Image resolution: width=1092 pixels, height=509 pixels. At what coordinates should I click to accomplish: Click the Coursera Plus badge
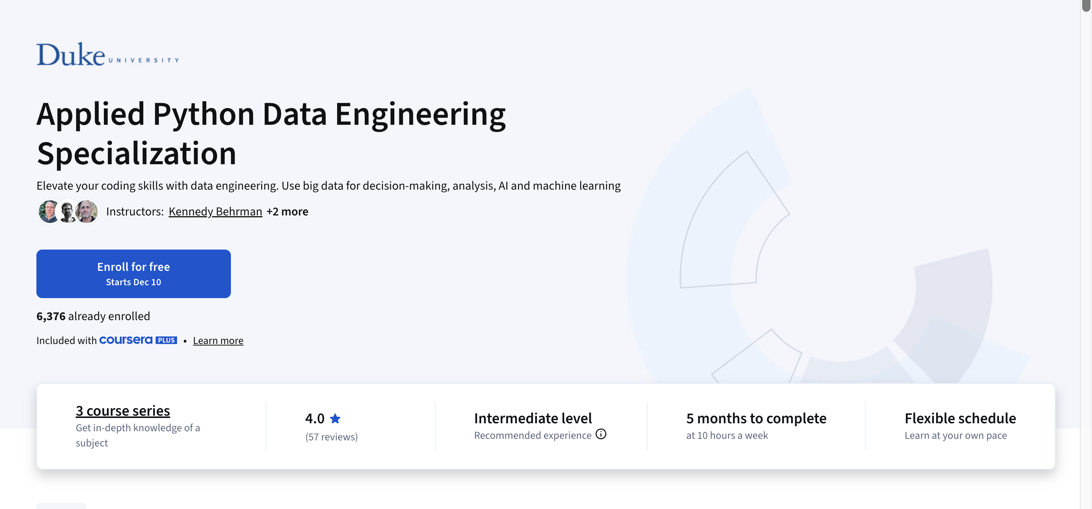click(x=138, y=340)
